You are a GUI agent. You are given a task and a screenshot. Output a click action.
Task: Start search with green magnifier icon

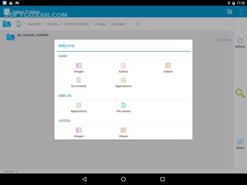(240, 93)
